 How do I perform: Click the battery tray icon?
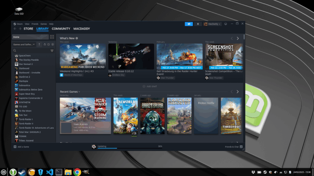pos(259,172)
